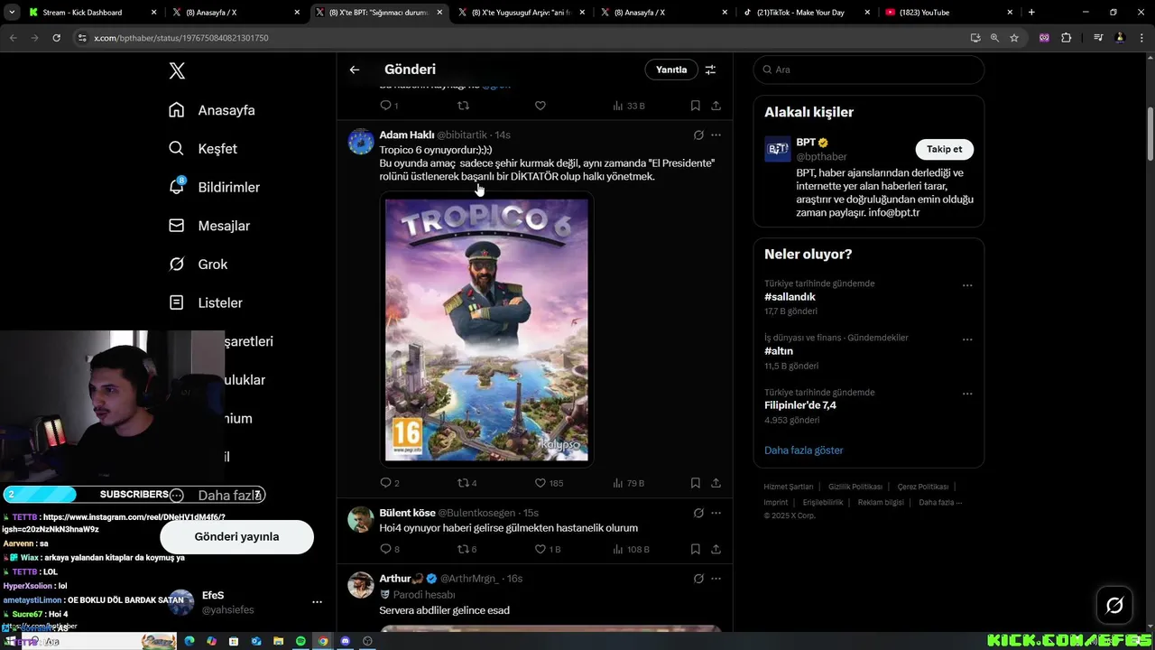
Task: Open the Tropico 6 image
Action: [486, 330]
